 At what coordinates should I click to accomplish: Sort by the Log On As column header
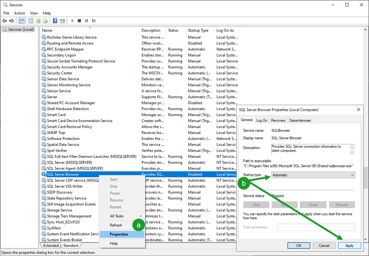pyautogui.click(x=227, y=30)
